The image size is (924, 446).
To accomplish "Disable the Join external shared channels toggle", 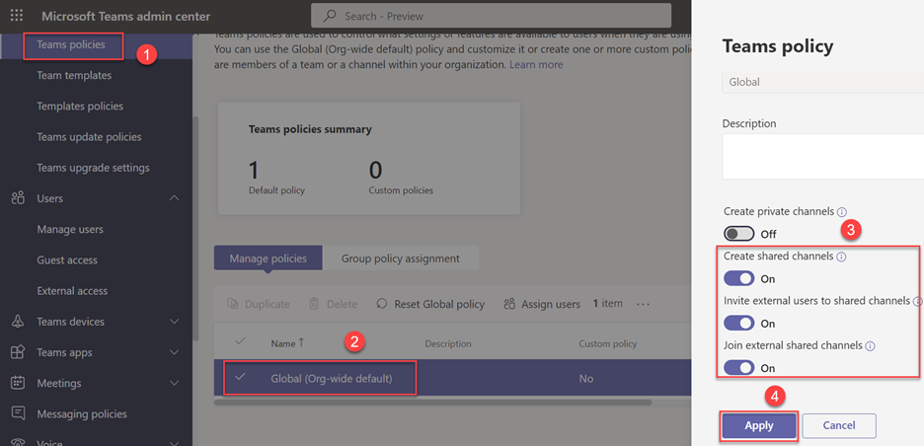I will pos(738,367).
